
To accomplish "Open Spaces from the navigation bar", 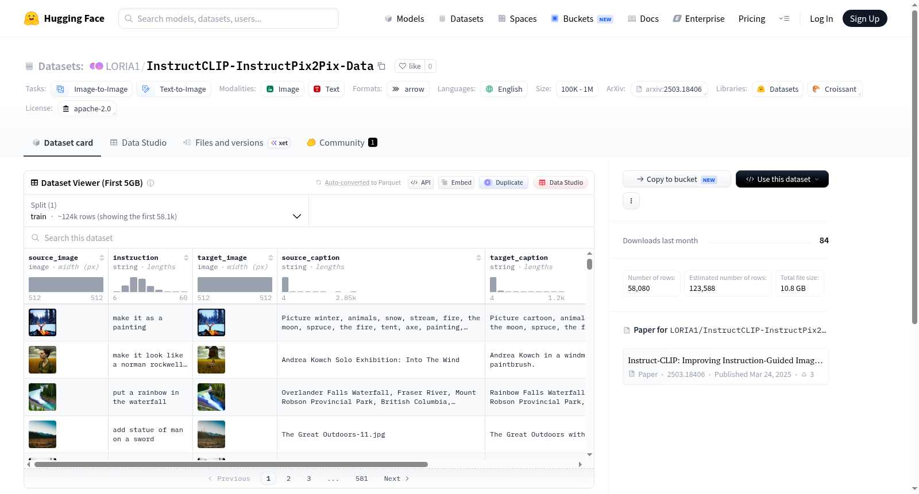I will click(518, 19).
